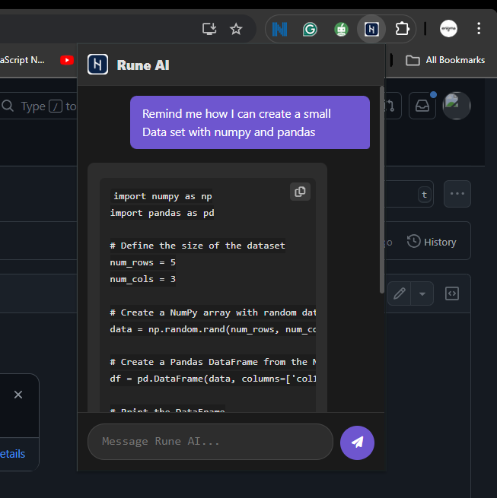Open Chrome's three-dot menu
The height and width of the screenshot is (498, 497).
(479, 29)
